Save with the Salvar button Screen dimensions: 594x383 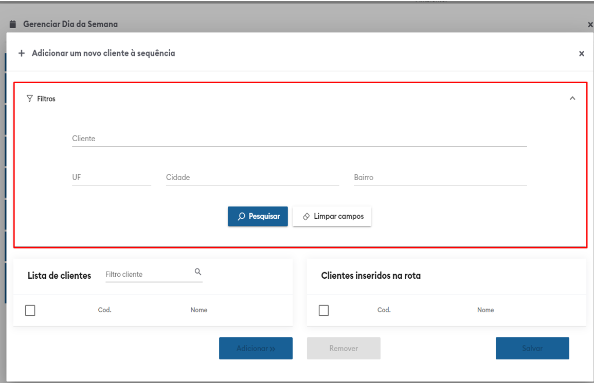pyautogui.click(x=532, y=348)
